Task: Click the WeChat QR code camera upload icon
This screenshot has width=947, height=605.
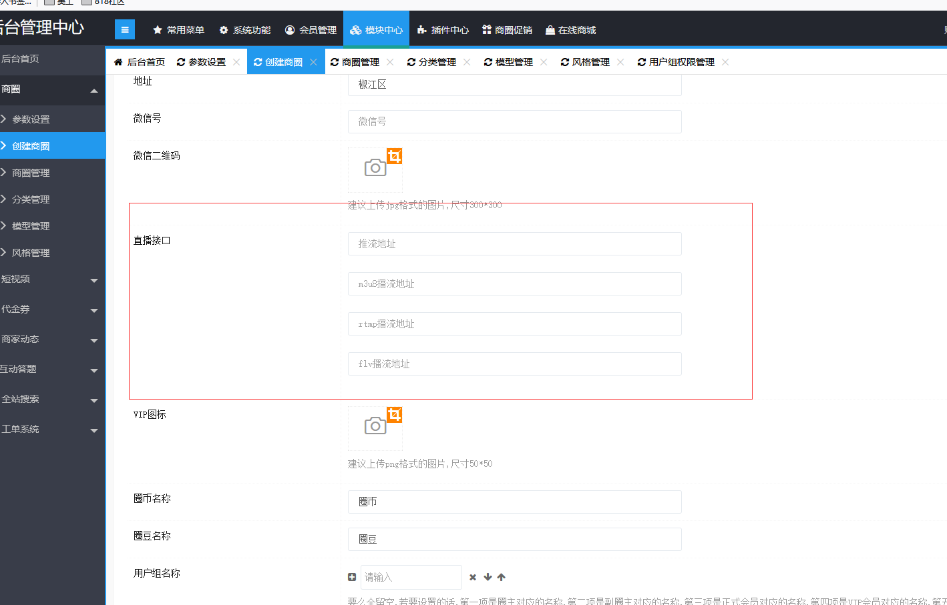Action: click(x=375, y=168)
